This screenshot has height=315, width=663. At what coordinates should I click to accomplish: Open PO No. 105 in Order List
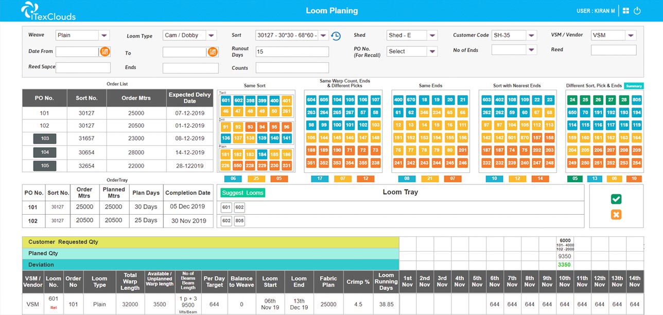click(45, 166)
